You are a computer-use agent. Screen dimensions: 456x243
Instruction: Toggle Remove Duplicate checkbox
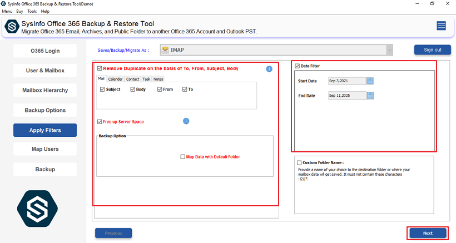(x=100, y=68)
